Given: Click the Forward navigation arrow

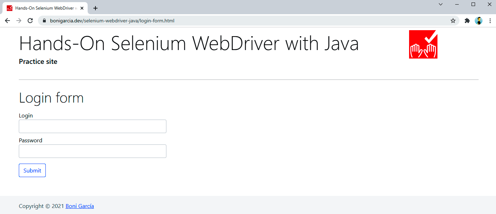Looking at the screenshot, I should point(19,21).
